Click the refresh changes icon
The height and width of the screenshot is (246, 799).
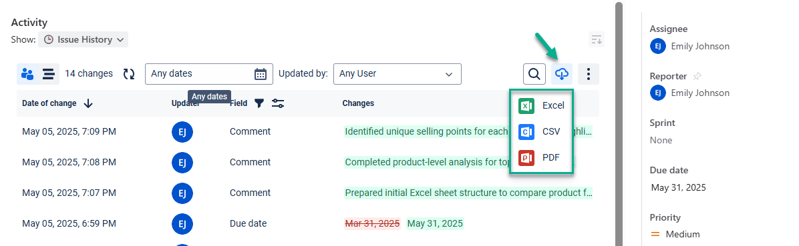[x=129, y=74]
